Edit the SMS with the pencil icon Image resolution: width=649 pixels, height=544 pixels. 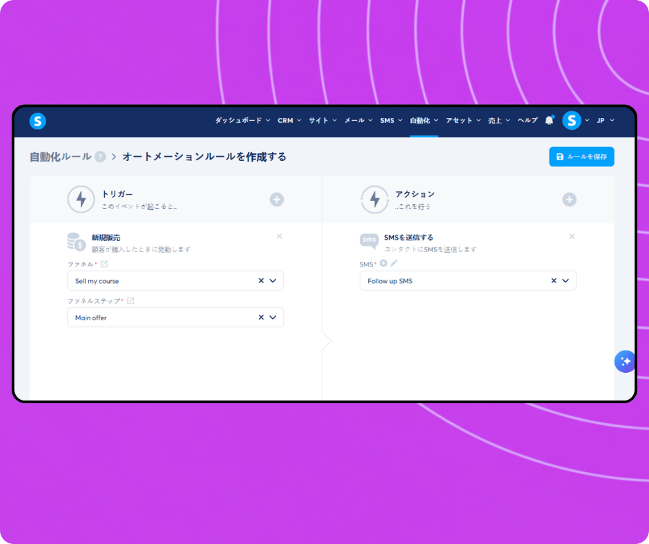pos(394,263)
